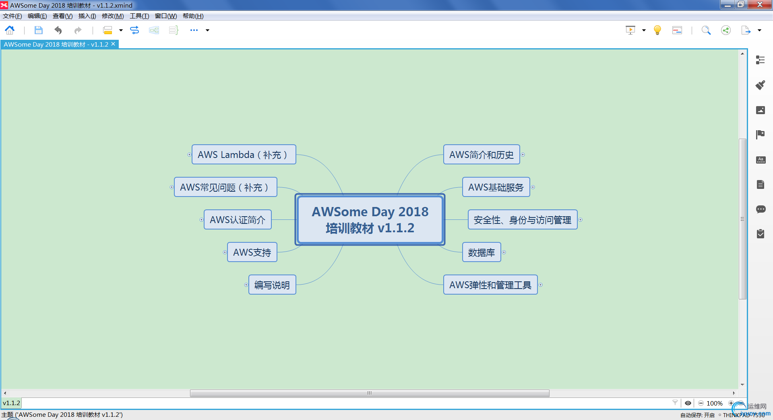Screen dimensions: 773x420
Task: Click the horizontal scrollbar thumb
Action: [370, 393]
